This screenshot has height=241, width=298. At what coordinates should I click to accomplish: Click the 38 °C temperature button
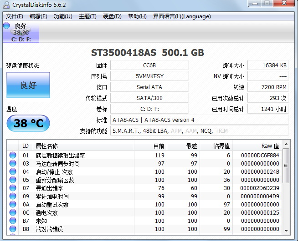28,123
